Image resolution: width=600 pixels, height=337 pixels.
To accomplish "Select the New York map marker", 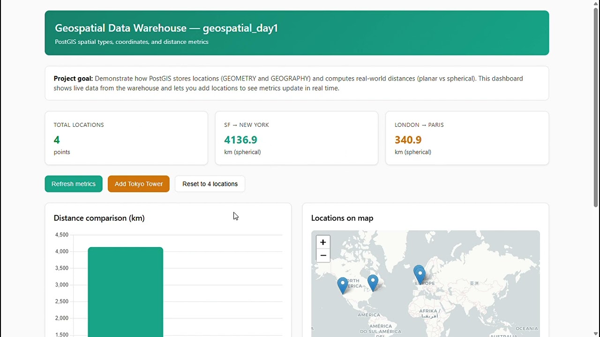I will (x=373, y=283).
